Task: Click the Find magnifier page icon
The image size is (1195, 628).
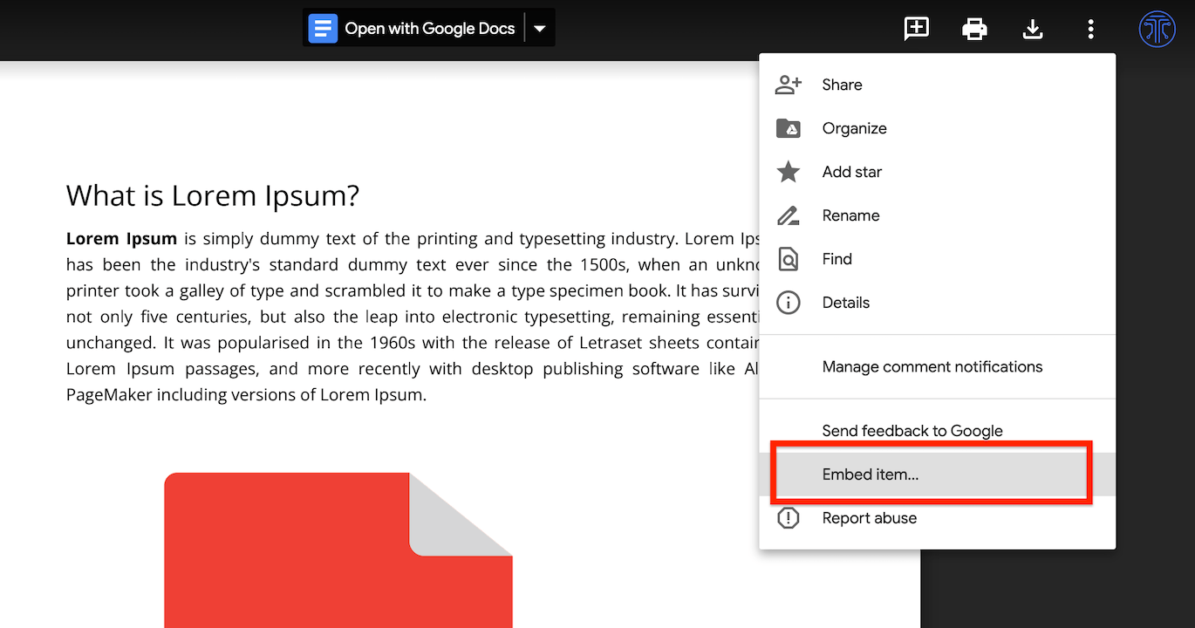Action: [x=789, y=259]
